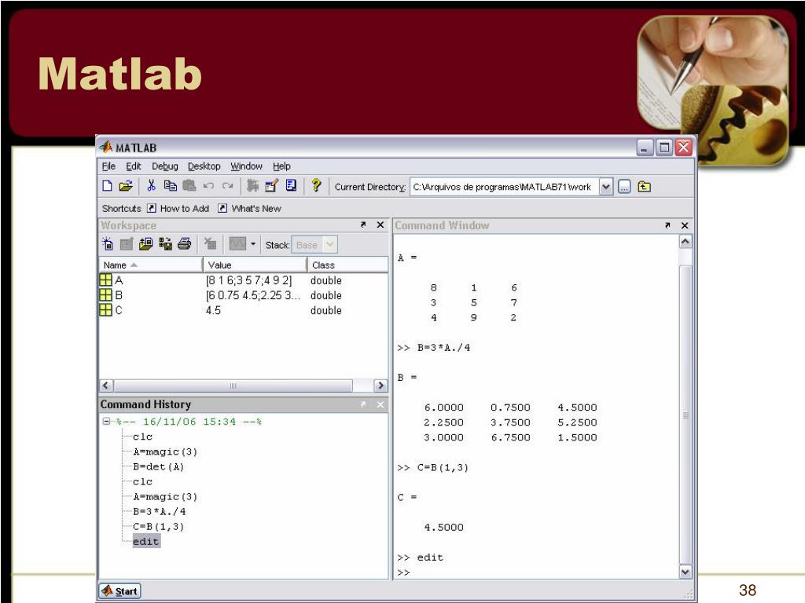Paste using the clipboard toolbar icon
The height and width of the screenshot is (603, 805).
coord(189,185)
